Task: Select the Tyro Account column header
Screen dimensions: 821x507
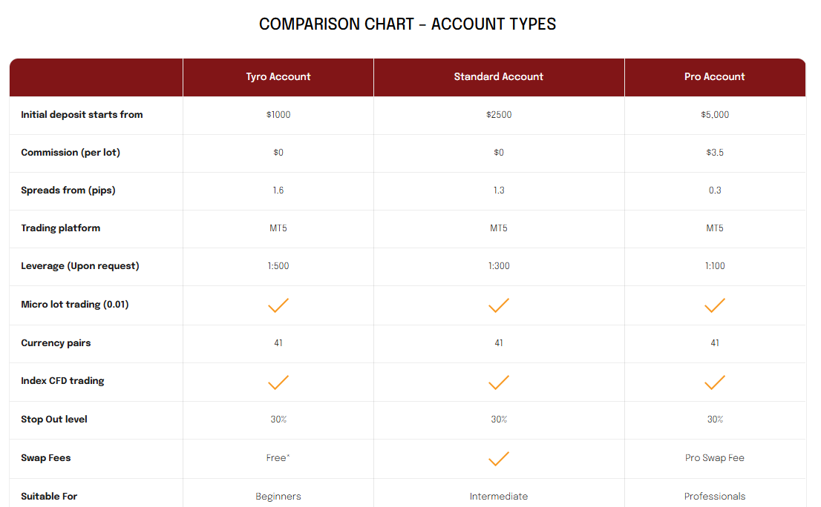Action: pos(278,77)
